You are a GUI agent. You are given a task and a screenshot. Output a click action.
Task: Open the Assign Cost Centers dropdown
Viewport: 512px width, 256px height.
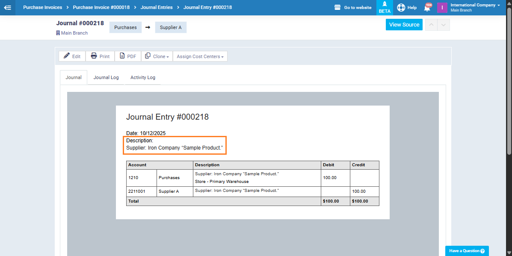tap(200, 56)
